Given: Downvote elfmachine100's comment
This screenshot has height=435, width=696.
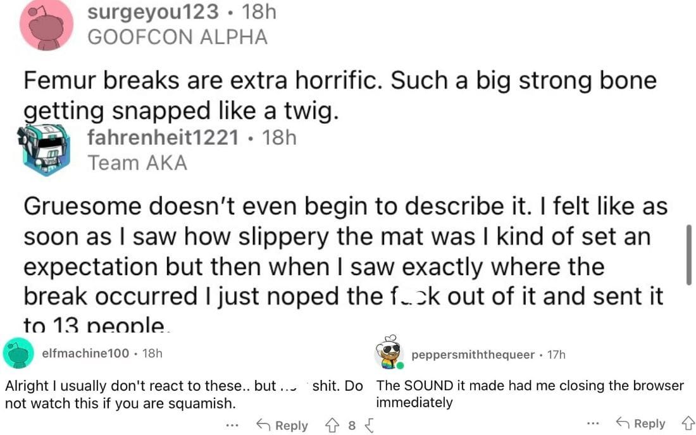Looking at the screenshot, I should tap(369, 426).
